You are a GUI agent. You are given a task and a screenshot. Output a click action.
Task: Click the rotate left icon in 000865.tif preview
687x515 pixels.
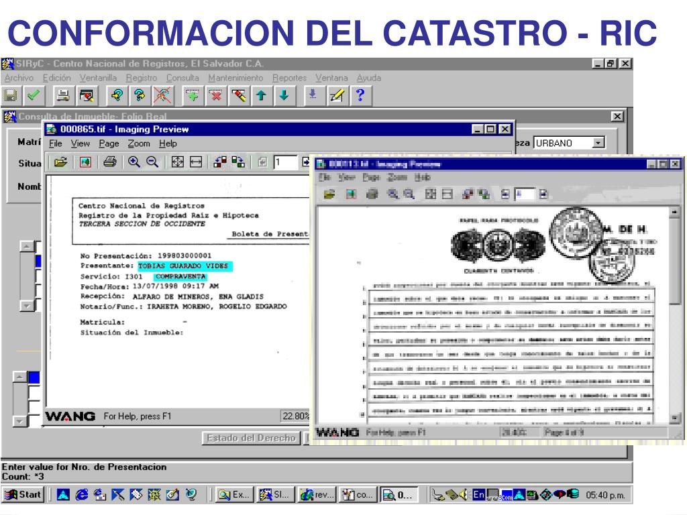pyautogui.click(x=220, y=162)
